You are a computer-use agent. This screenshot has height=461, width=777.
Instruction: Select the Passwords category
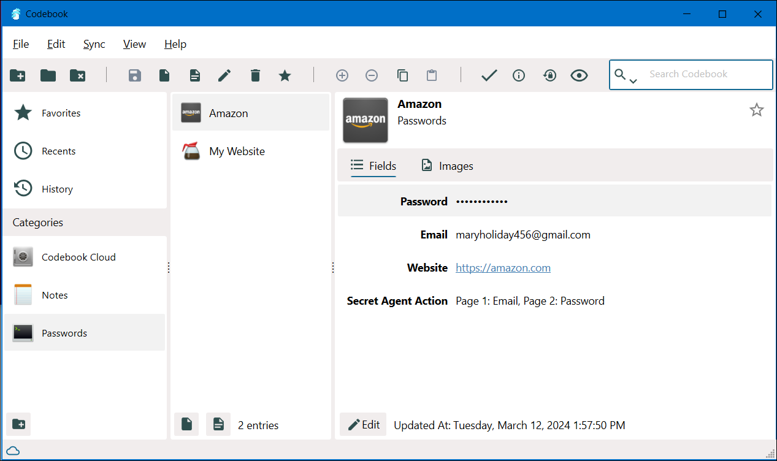85,333
